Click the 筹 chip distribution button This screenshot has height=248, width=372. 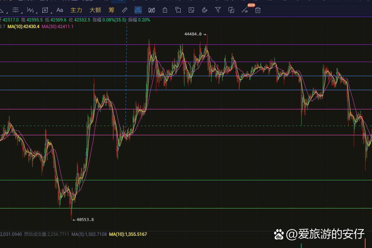(112, 10)
